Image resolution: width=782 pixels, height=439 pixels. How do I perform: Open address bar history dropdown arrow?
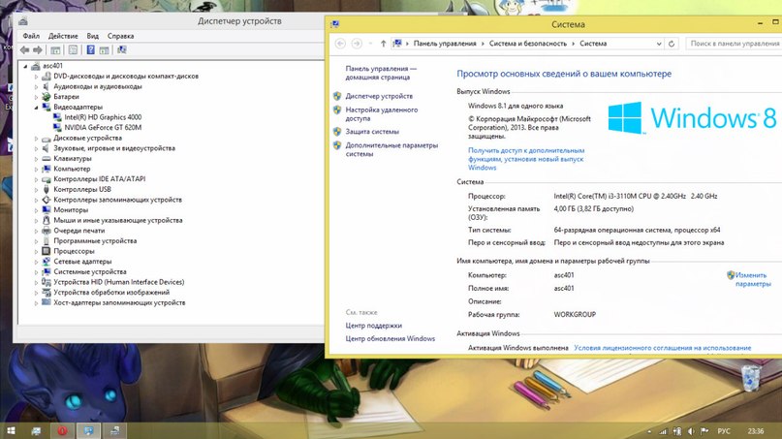point(659,44)
